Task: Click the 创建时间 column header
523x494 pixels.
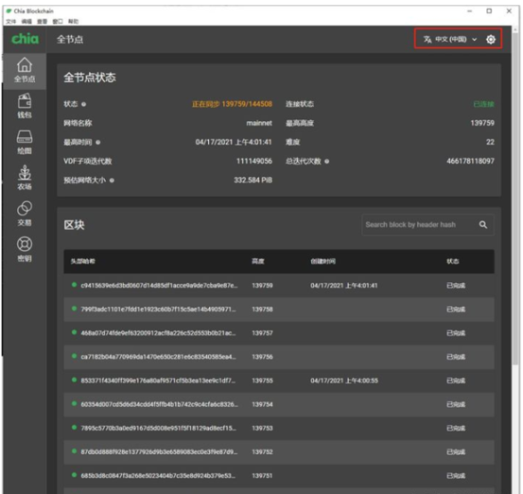Action: click(323, 261)
